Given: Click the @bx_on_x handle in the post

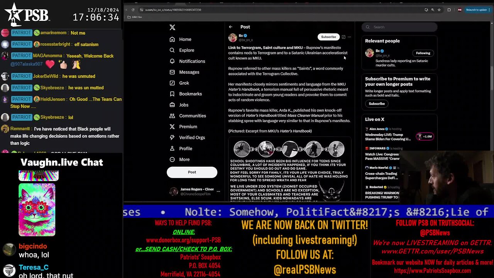Looking at the screenshot, I should coord(246,40).
